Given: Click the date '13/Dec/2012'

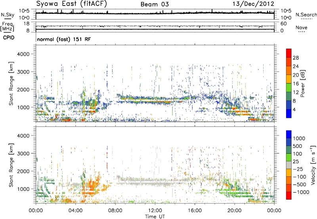Looking at the screenshot, I should pos(253,4).
